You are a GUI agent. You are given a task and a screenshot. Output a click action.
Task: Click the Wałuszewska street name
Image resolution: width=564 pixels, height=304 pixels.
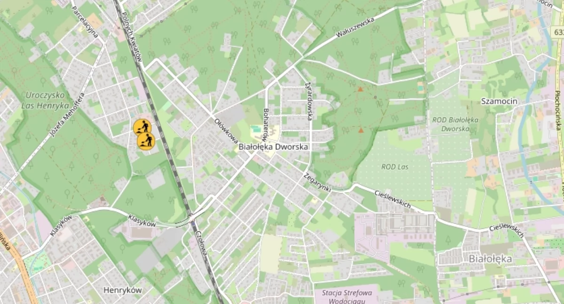(x=355, y=28)
